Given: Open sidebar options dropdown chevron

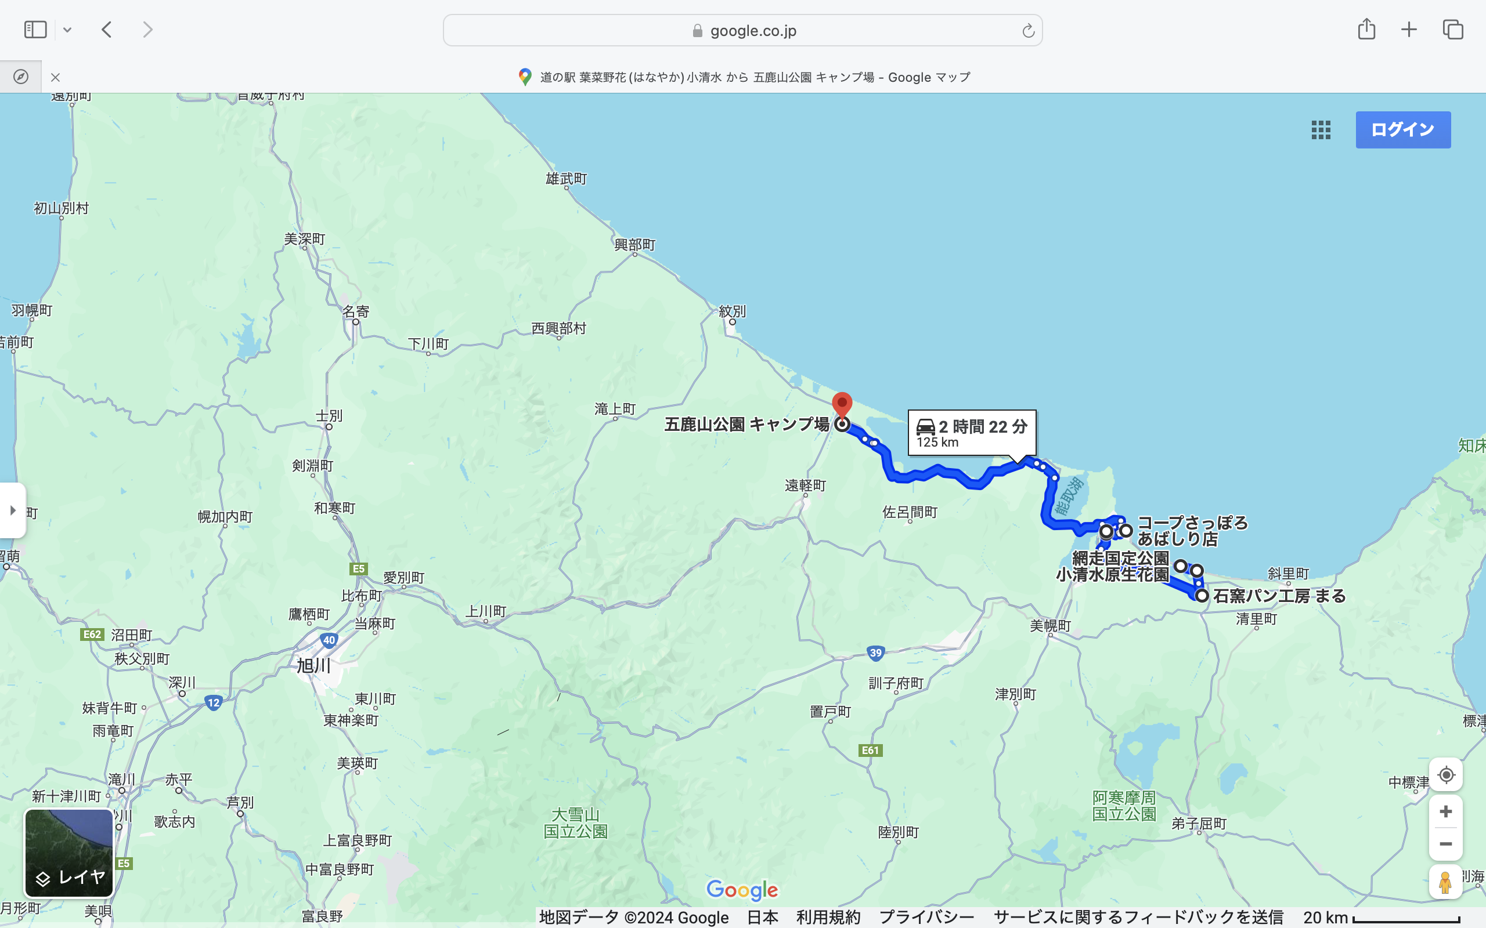Looking at the screenshot, I should [x=67, y=30].
